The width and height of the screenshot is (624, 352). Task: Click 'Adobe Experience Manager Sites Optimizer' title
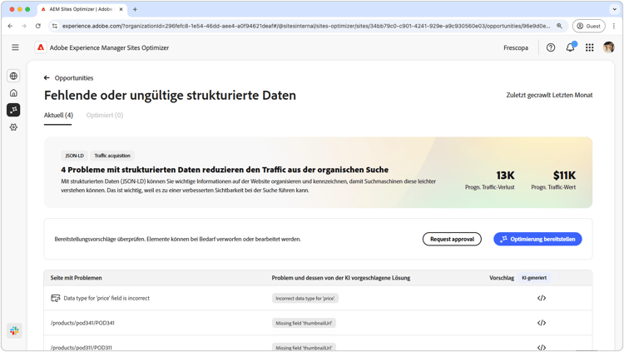point(109,47)
